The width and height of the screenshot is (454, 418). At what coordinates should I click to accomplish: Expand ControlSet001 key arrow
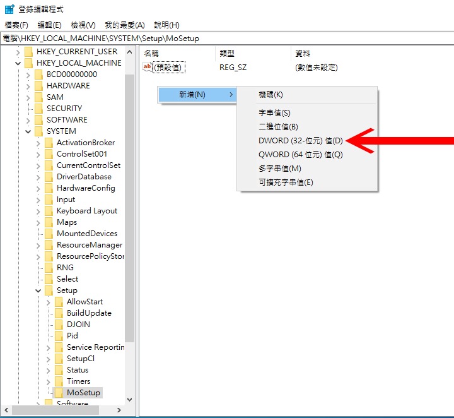[38, 154]
